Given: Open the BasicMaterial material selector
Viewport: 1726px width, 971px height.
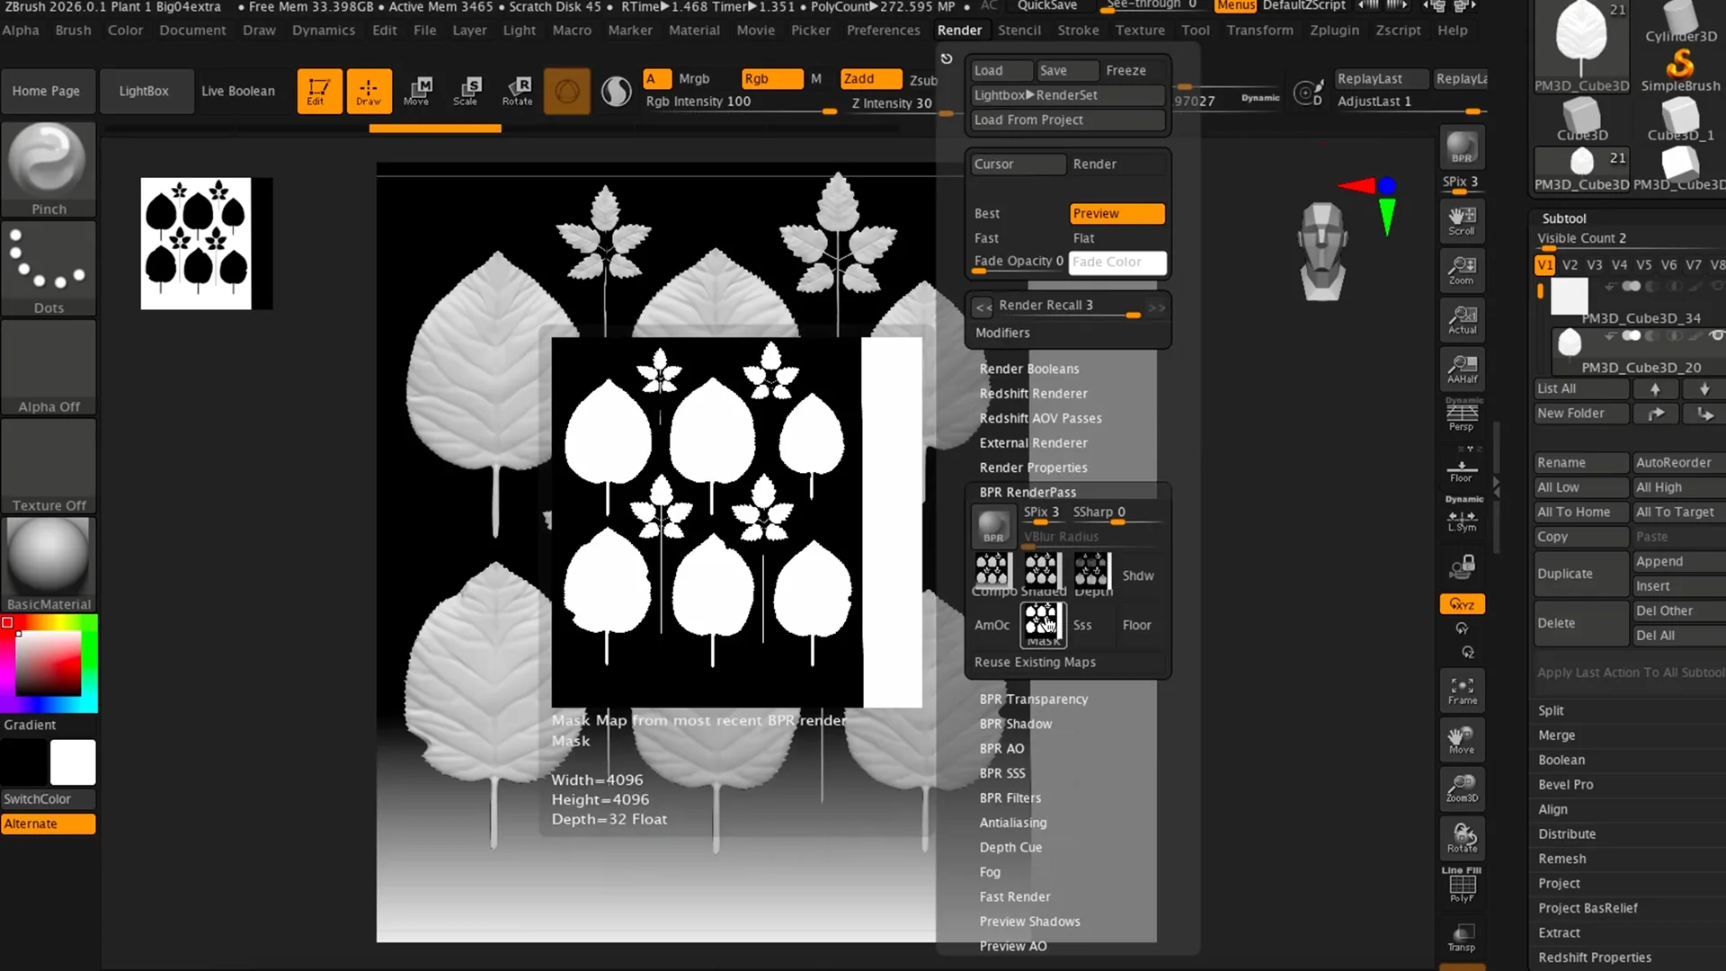Looking at the screenshot, I should click(49, 565).
